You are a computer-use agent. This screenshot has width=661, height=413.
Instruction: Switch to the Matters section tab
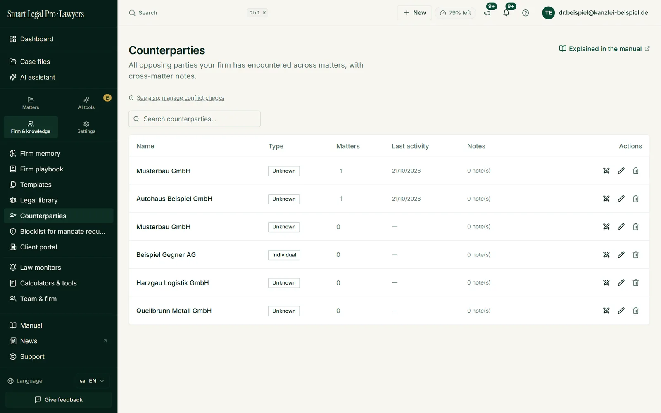click(31, 103)
